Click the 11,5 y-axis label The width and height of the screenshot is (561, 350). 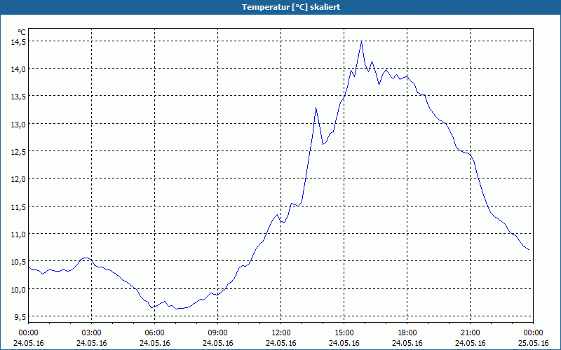(x=18, y=206)
